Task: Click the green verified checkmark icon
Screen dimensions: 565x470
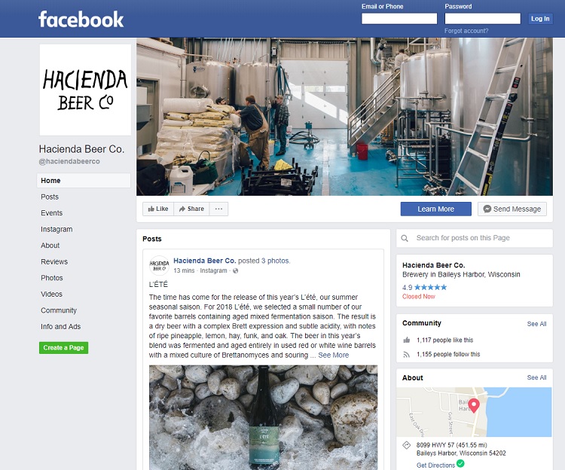Action: point(460,463)
